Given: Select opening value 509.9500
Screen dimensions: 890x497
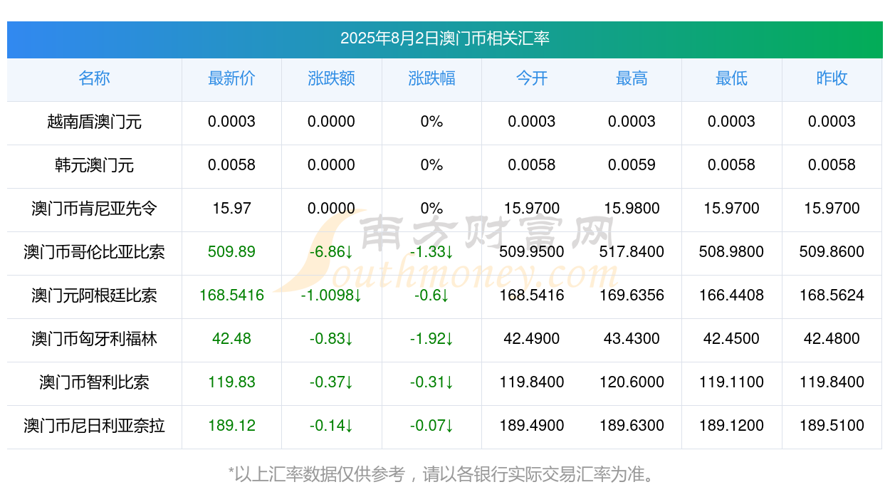Looking at the screenshot, I should point(532,252).
